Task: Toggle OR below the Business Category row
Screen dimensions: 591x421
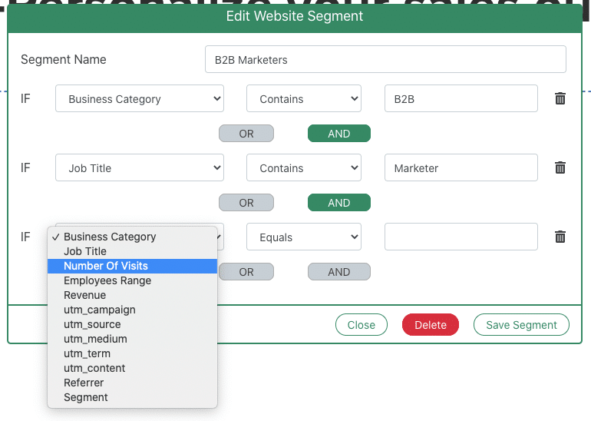Action: coord(246,134)
